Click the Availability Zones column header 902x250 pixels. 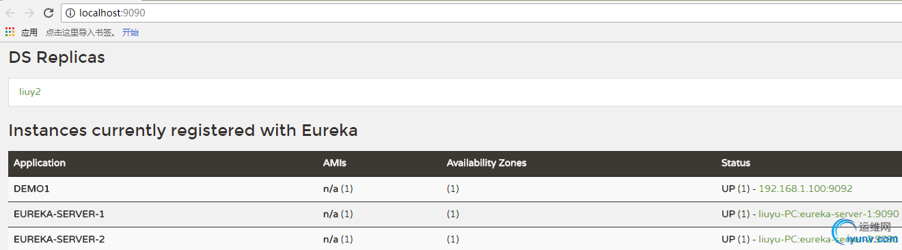[x=487, y=163]
